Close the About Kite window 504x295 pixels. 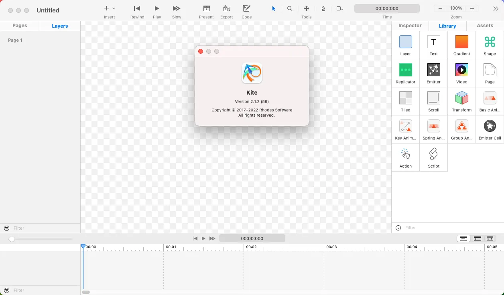pos(201,51)
